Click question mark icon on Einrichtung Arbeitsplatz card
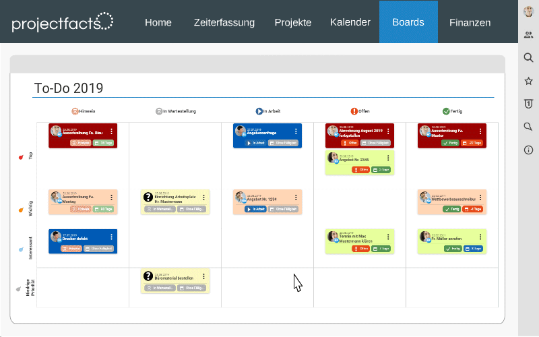 click(x=148, y=197)
